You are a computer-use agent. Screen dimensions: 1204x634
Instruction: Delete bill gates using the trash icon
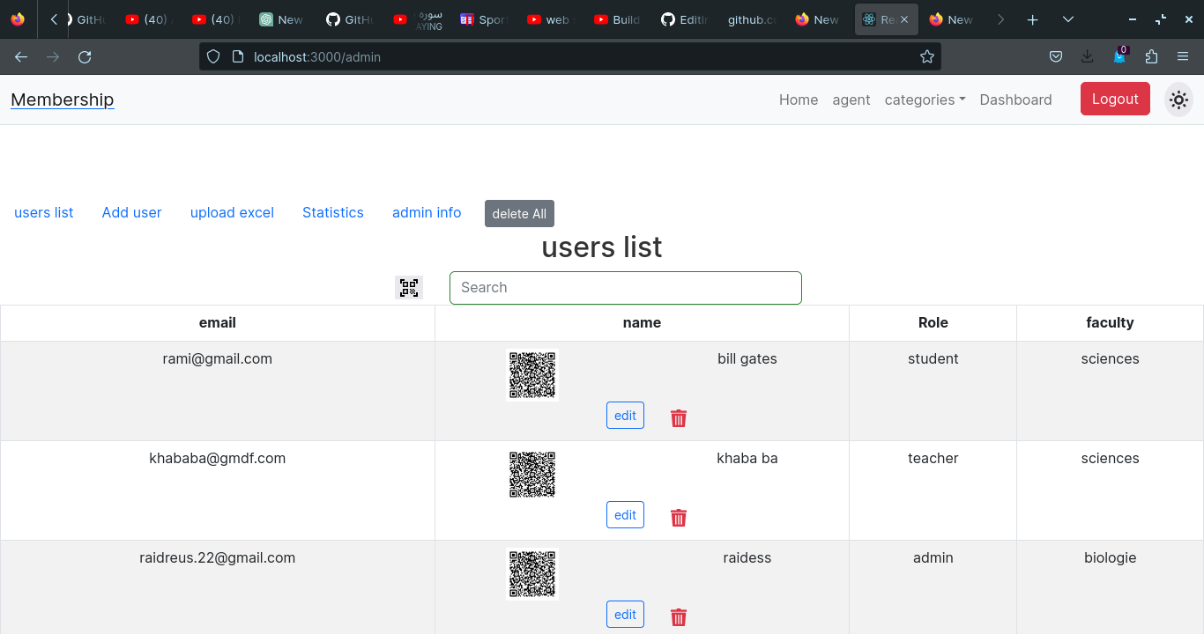click(x=678, y=417)
